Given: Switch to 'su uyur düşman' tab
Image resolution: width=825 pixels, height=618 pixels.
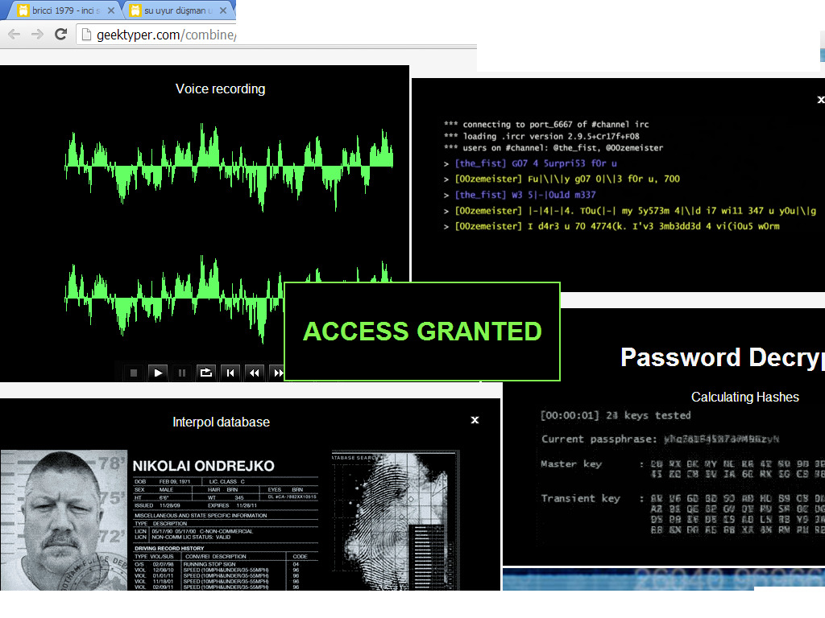Looking at the screenshot, I should click(x=176, y=10).
